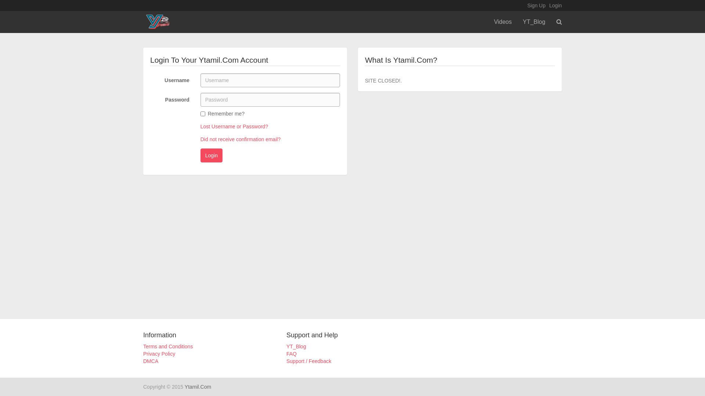Click the SITE CLOSED! text
The height and width of the screenshot is (396, 705).
pos(383,81)
